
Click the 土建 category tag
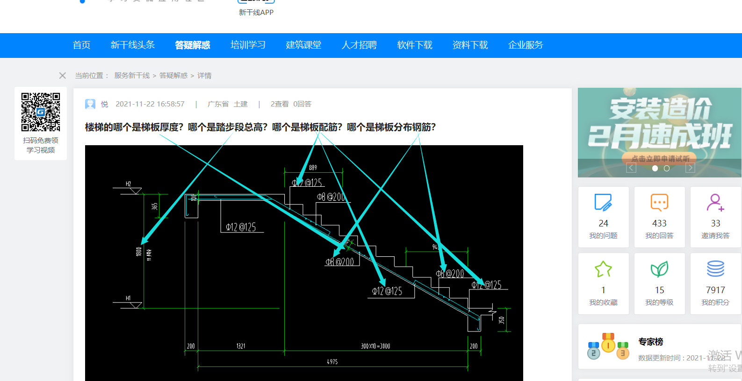[241, 104]
